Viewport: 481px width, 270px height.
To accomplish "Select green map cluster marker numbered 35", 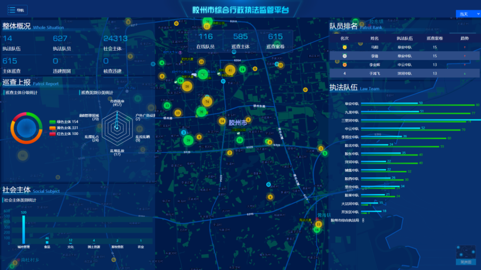I will (x=201, y=112).
